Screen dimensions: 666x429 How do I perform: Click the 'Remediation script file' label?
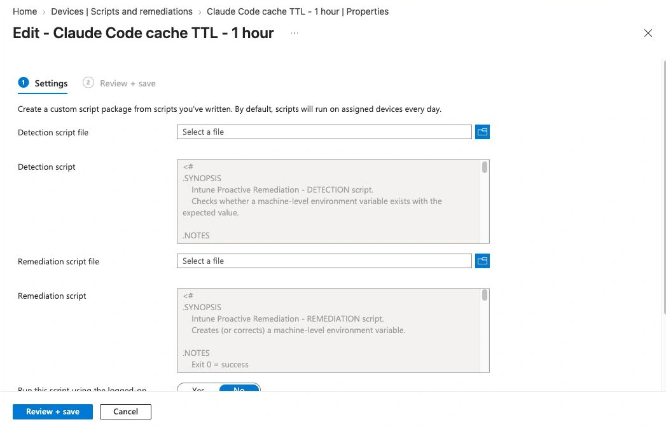pos(58,261)
